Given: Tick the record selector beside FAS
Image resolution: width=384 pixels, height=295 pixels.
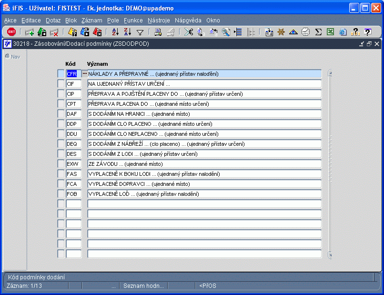Looking at the screenshot, I should click(x=61, y=174).
